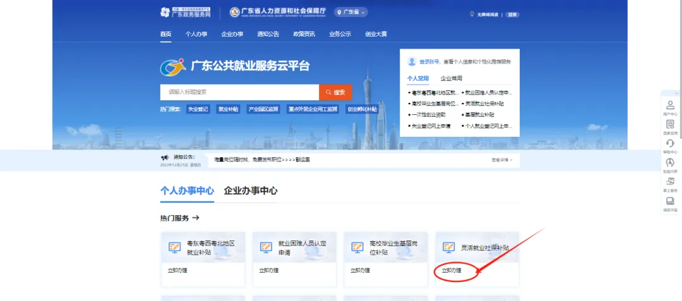Screen dimensions: 682x301
Task: Expand 热门服务 arrow
Action: tap(196, 218)
